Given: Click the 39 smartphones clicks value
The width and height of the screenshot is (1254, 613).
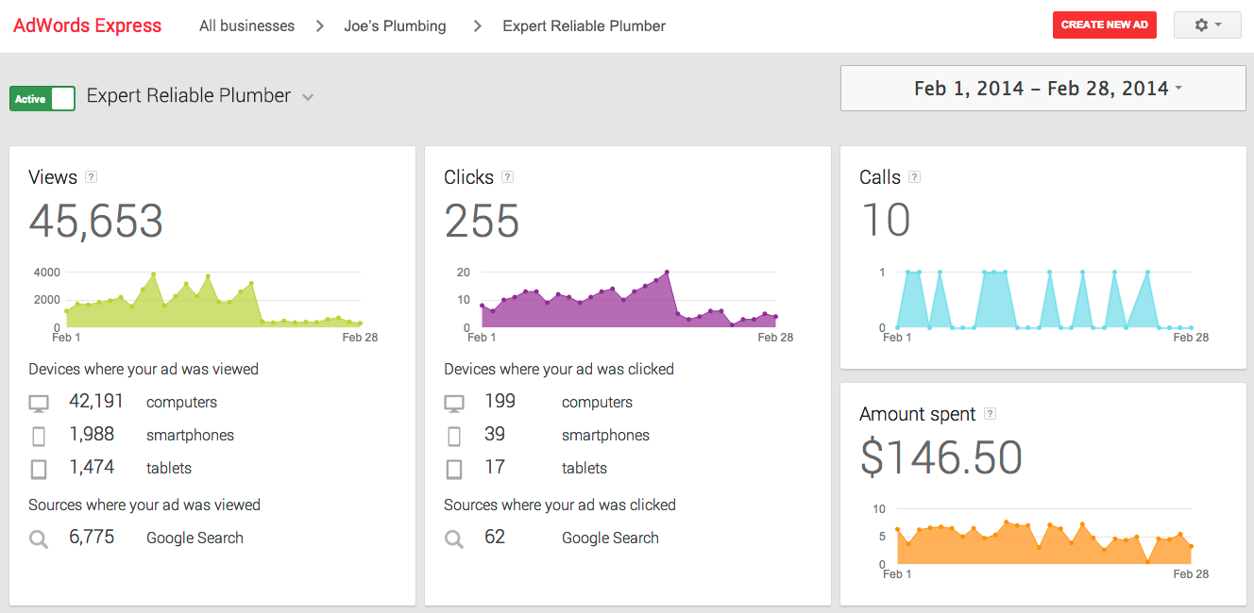Looking at the screenshot, I should [495, 434].
